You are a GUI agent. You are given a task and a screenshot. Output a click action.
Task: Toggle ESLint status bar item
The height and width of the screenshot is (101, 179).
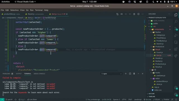[x=156, y=100]
